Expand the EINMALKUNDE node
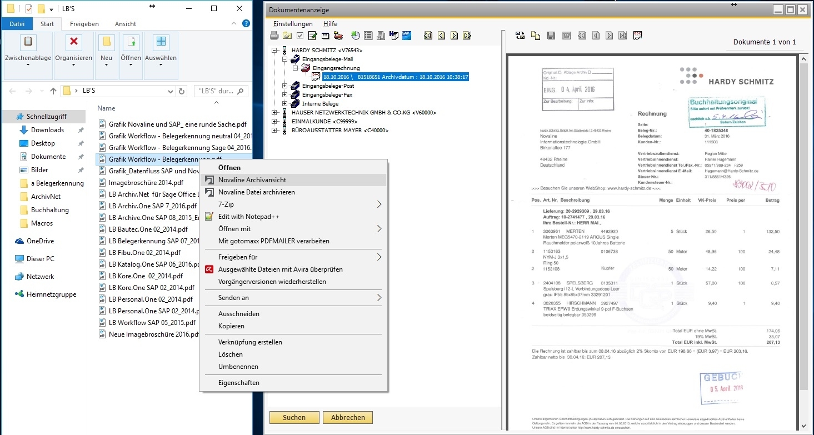Screen dimensions: 814x435 point(274,122)
